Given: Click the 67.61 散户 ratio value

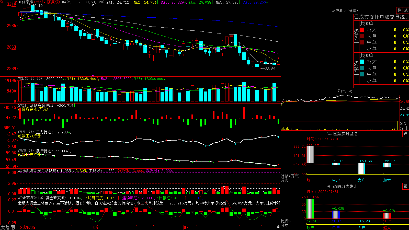Looking at the screenshot, I should pos(311,221).
